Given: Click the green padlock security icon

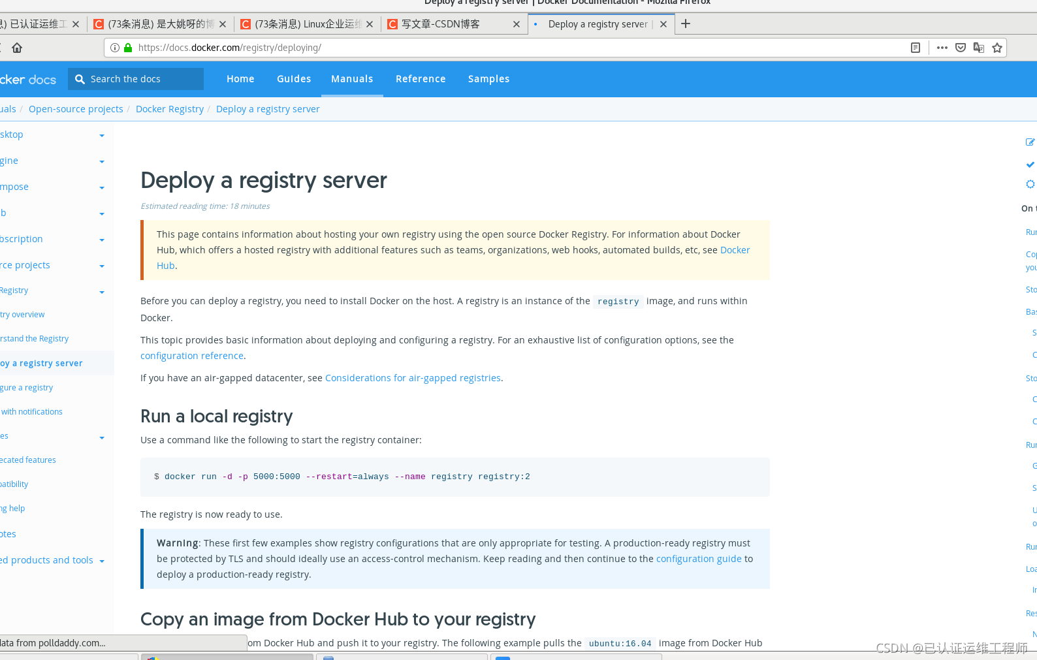Looking at the screenshot, I should pyautogui.click(x=128, y=48).
